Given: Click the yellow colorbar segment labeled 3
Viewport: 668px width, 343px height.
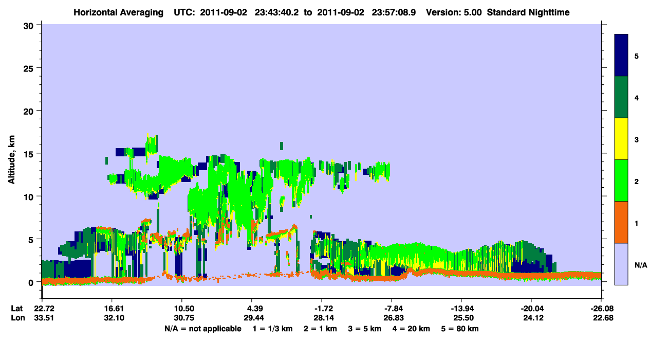Looking at the screenshot, I should pos(621,139).
